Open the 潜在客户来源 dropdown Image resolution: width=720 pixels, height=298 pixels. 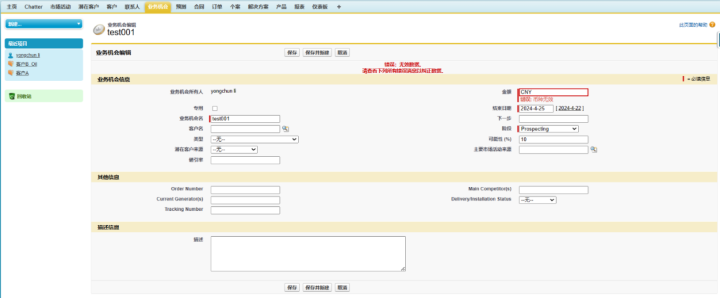point(234,150)
